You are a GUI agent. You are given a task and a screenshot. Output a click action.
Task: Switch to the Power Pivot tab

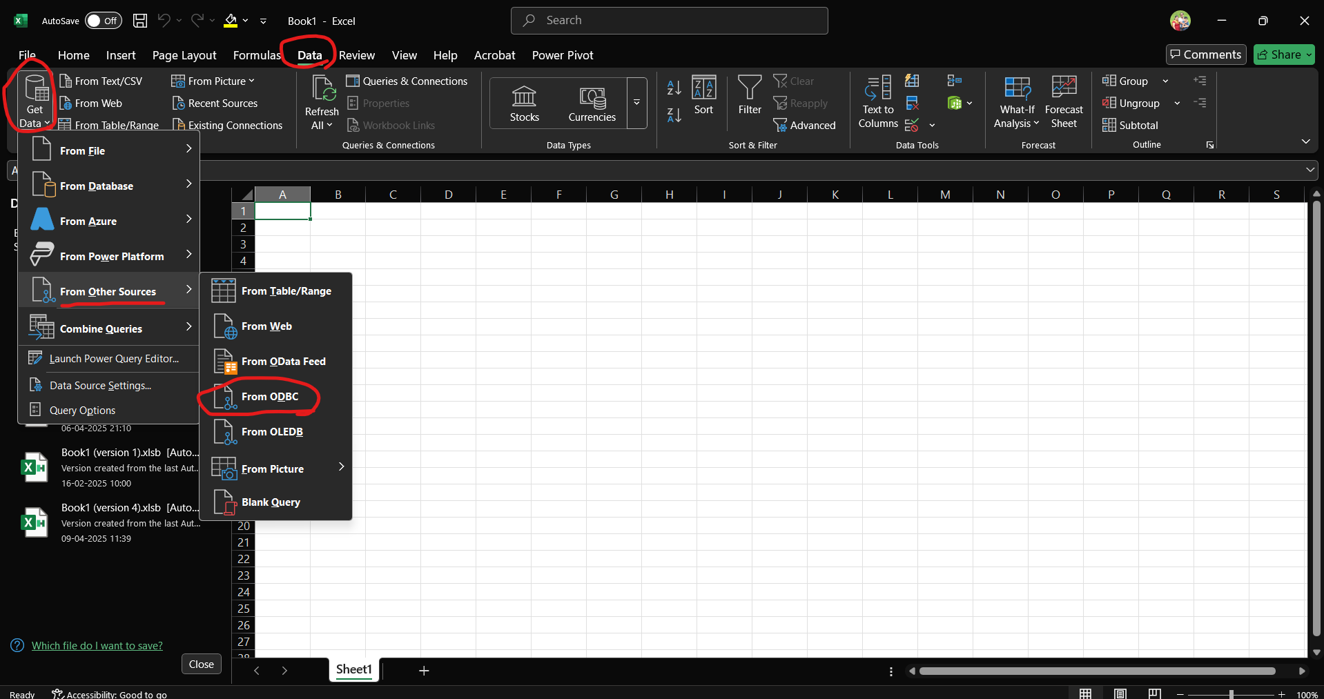click(x=562, y=55)
